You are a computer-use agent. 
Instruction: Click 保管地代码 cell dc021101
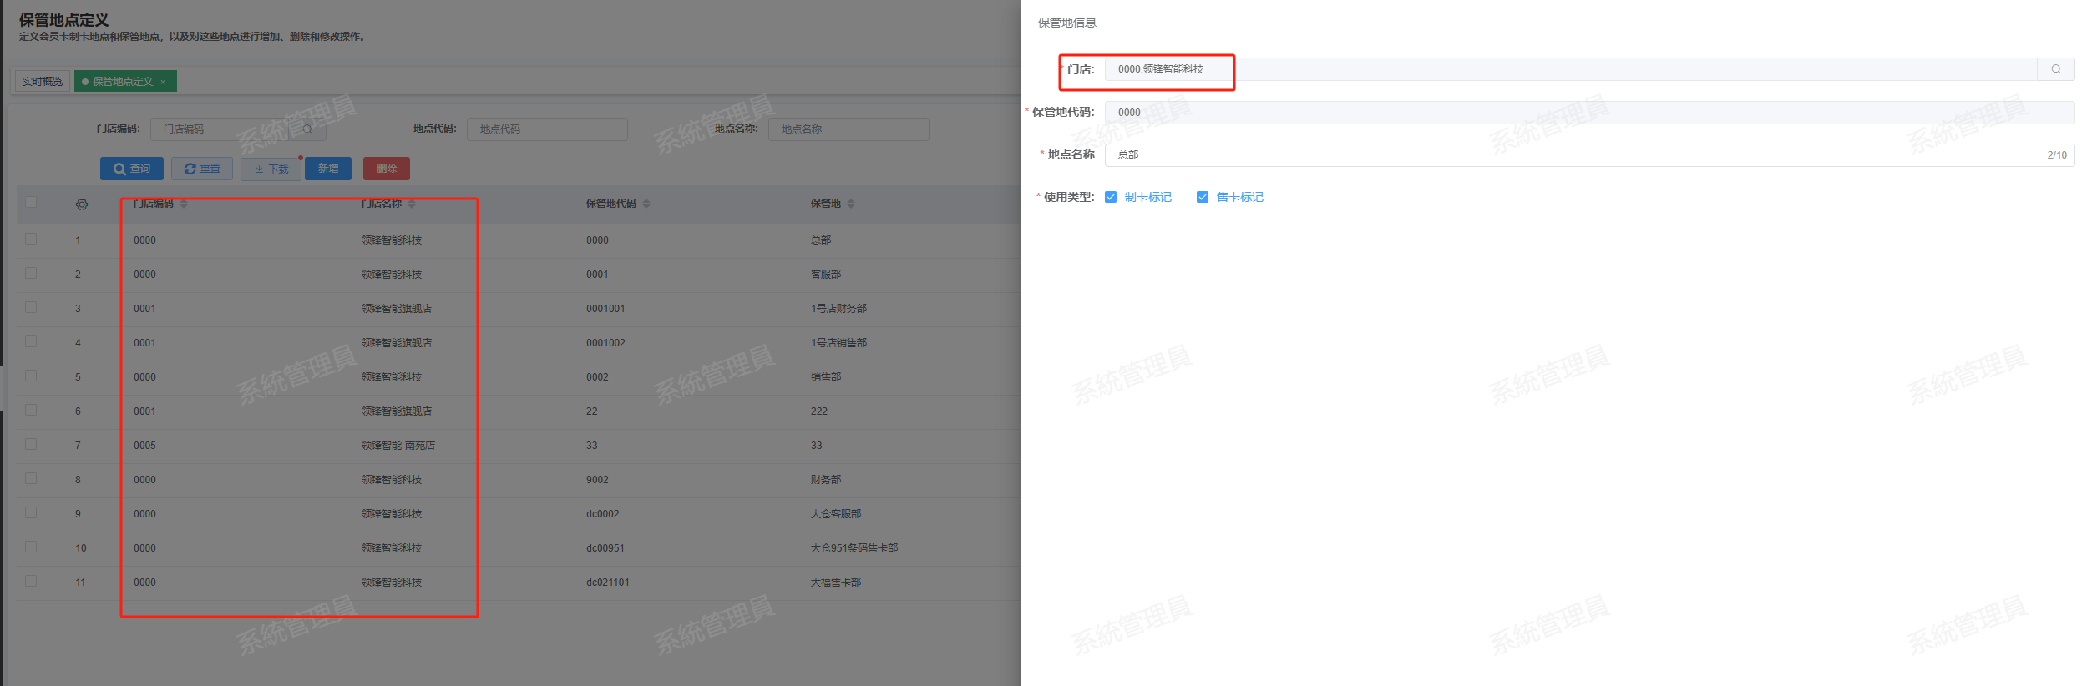tap(608, 583)
